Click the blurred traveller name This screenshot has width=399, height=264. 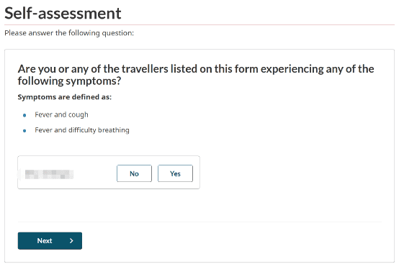[x=49, y=174]
